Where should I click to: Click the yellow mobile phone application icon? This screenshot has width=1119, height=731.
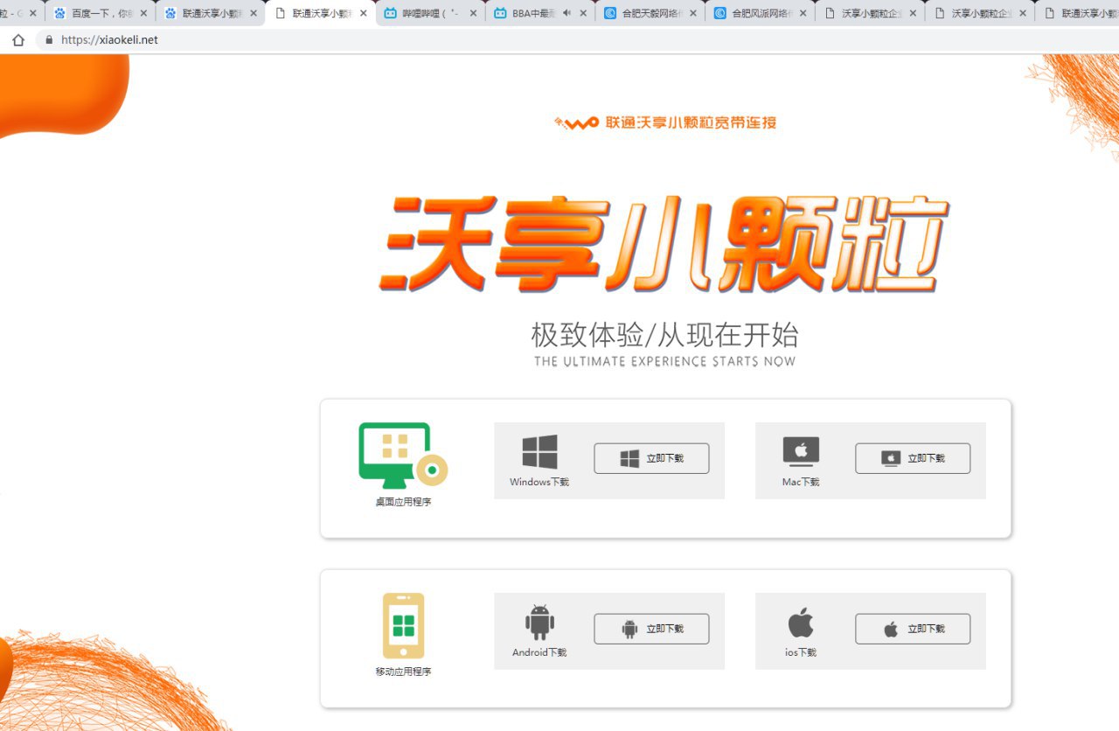403,625
